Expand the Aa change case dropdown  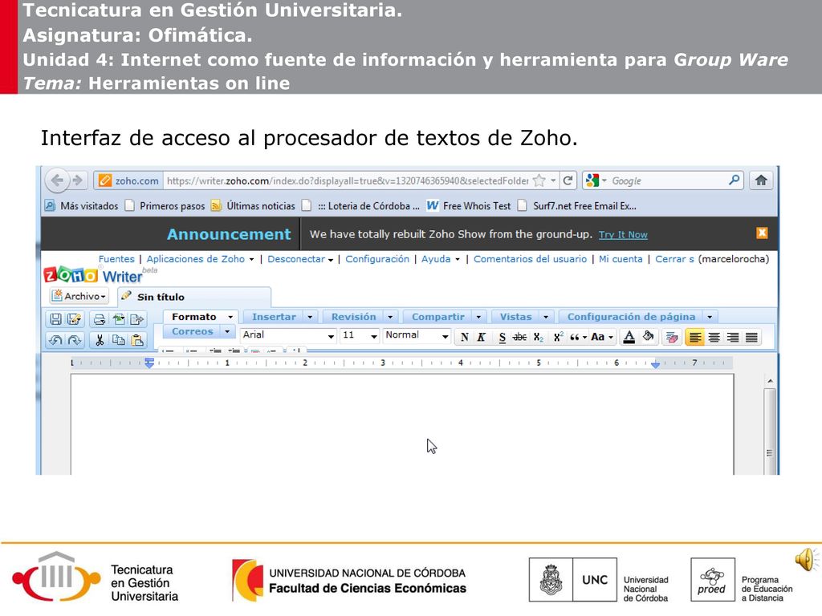pyautogui.click(x=611, y=338)
